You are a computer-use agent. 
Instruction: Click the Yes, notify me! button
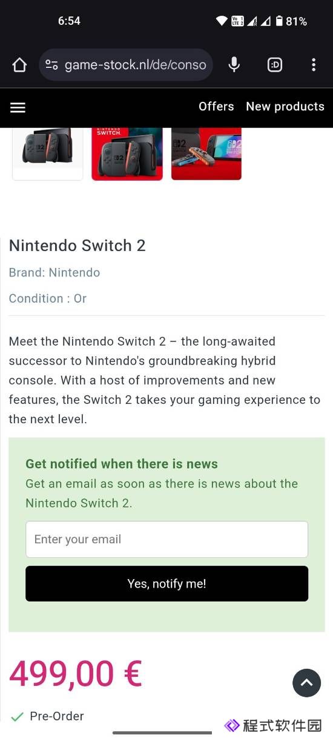click(x=167, y=583)
